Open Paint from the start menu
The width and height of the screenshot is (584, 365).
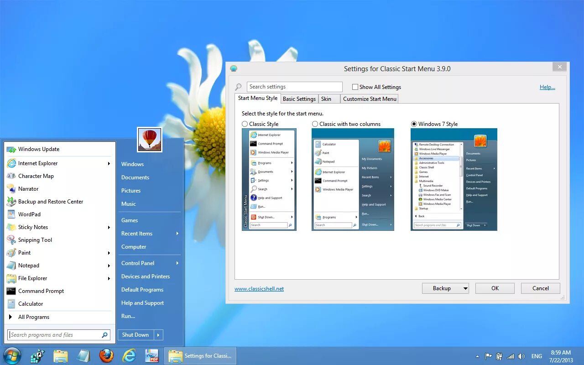(x=23, y=252)
